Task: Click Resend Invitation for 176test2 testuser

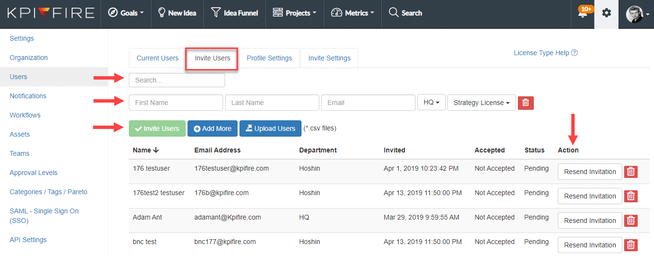Action: (590, 196)
